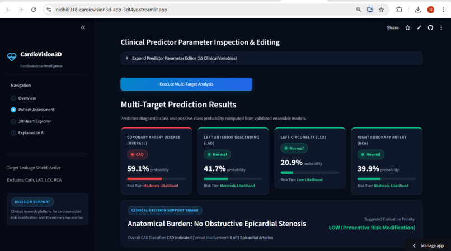Click the pencil edit icon in Streamlit toolbar
This screenshot has height=251, width=451.
(x=419, y=27)
